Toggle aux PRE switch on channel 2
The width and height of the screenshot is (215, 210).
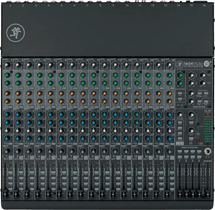pyautogui.click(x=21, y=88)
